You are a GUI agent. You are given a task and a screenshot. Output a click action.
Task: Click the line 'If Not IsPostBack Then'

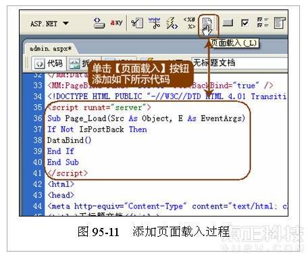(x=97, y=130)
